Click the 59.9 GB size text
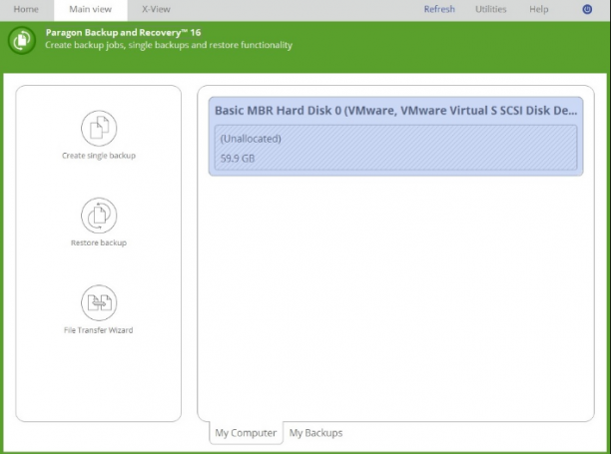The image size is (611, 454). click(x=238, y=159)
